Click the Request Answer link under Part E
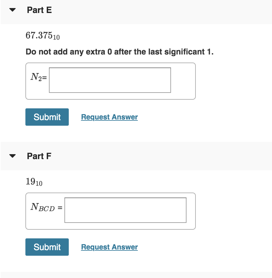 coord(109,117)
